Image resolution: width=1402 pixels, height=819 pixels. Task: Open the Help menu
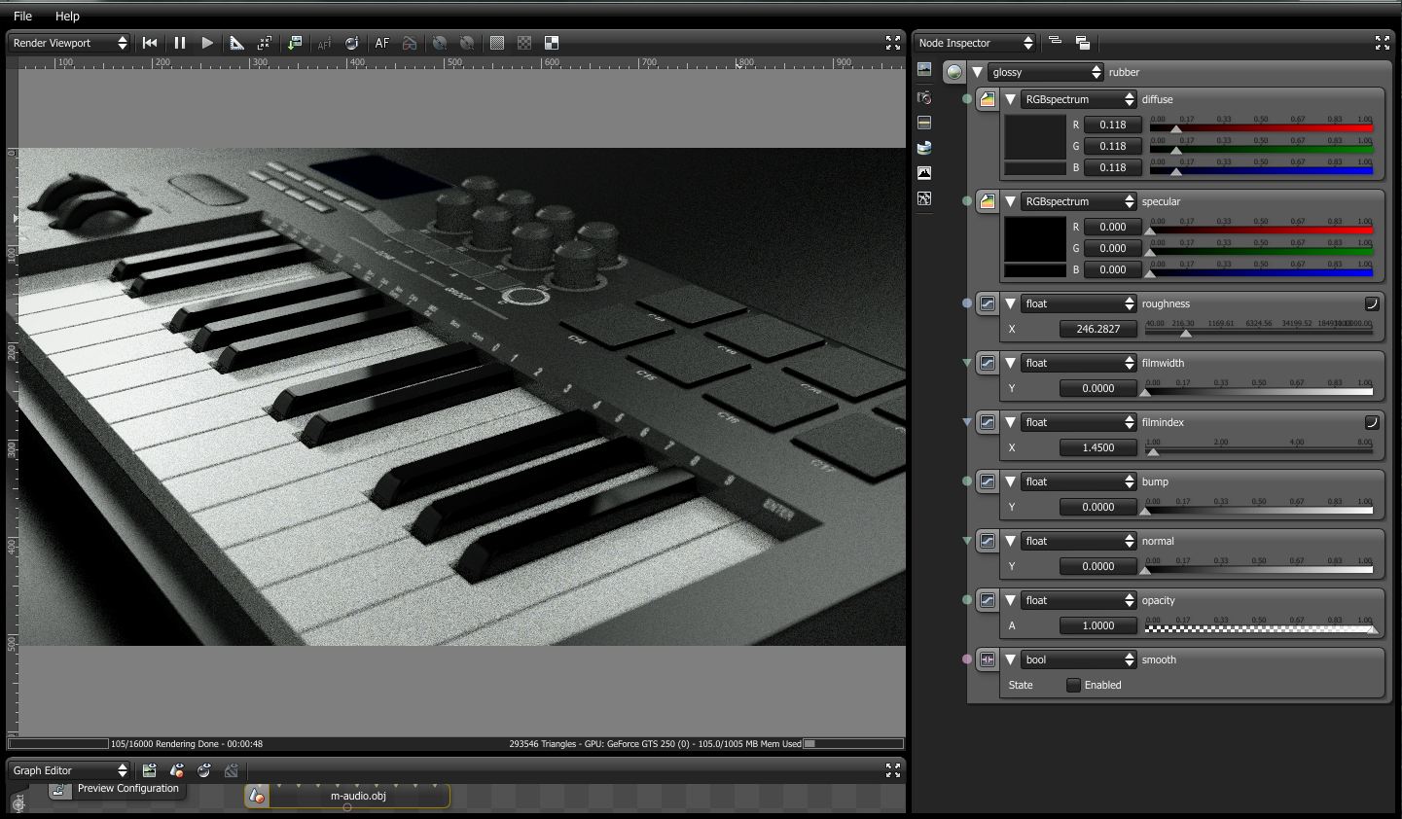tap(67, 17)
